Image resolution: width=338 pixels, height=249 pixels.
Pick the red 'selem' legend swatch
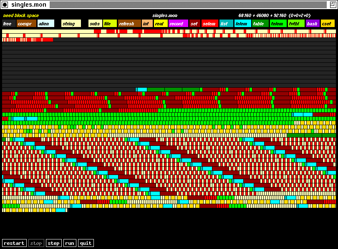[x=210, y=24]
